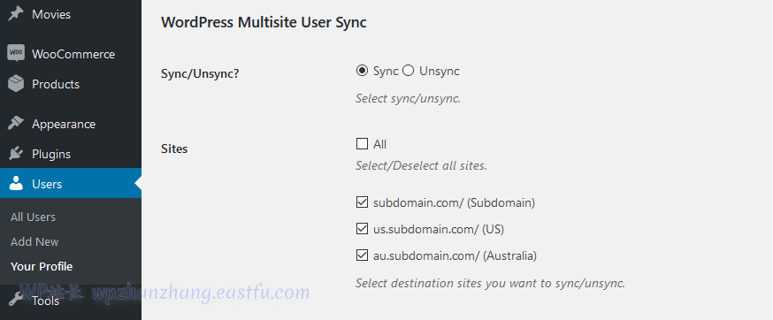Click the Products box icon
The height and width of the screenshot is (320, 773).
click(x=16, y=84)
